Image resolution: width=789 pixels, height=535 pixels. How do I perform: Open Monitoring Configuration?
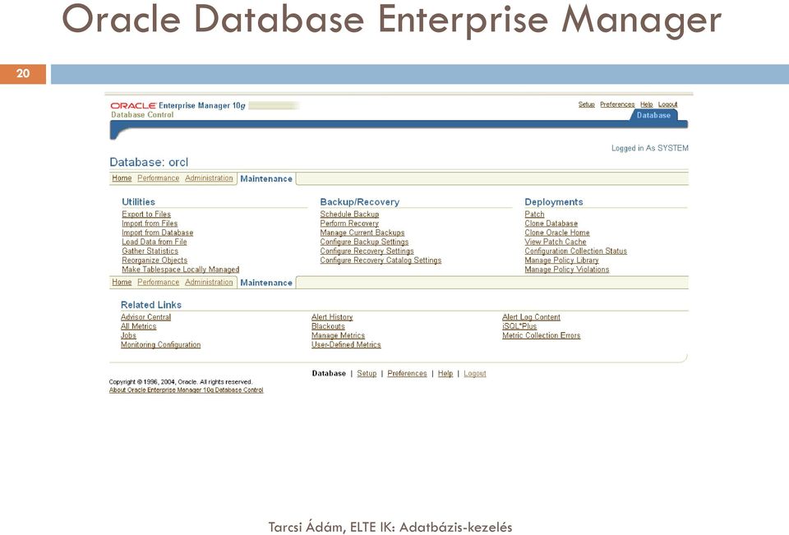coord(160,345)
